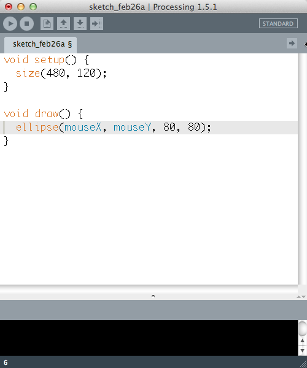Image resolution: width=307 pixels, height=368 pixels.
Task: Open the STANDARD mode selector
Action: 278,23
